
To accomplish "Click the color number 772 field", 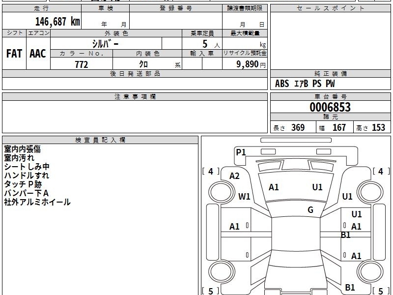I will click(82, 64).
